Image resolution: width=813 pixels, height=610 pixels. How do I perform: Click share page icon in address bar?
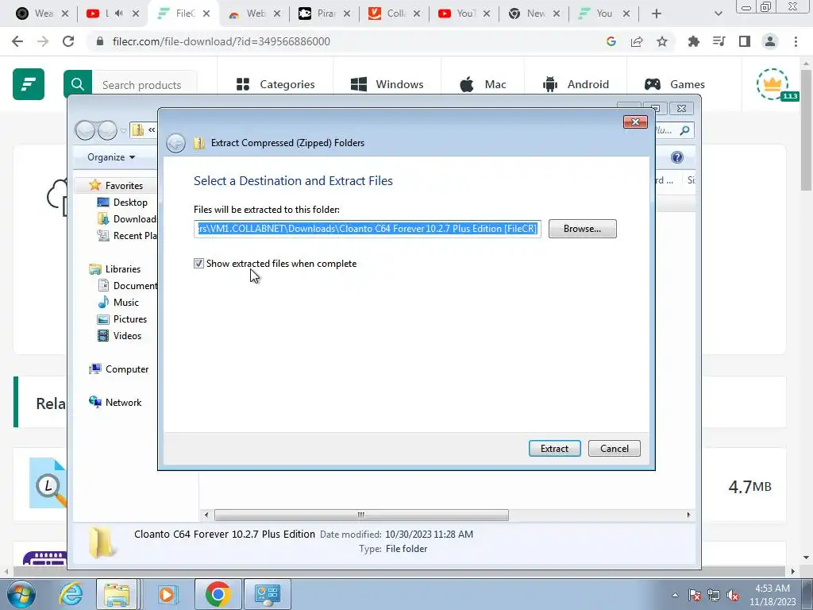point(637,41)
